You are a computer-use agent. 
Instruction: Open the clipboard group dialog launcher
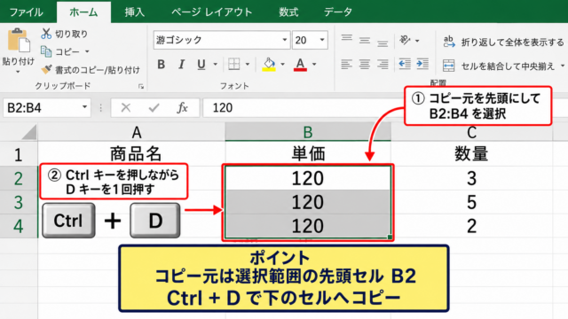pos(141,87)
